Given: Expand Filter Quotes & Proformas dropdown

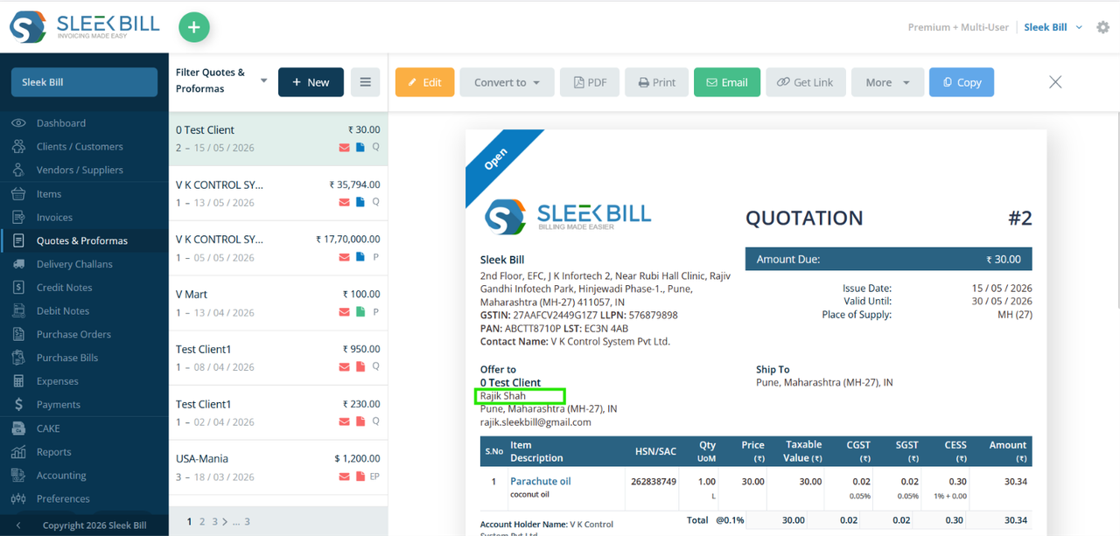Looking at the screenshot, I should (263, 80).
